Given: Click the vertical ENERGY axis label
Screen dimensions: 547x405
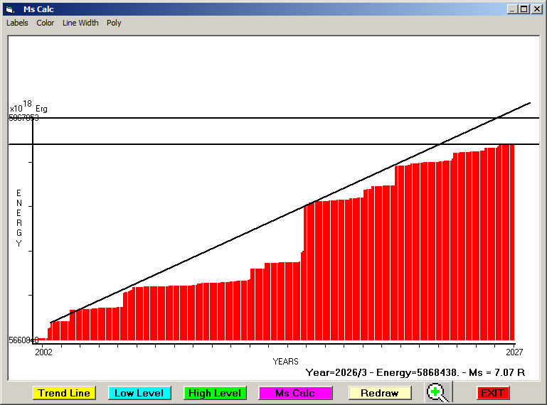Looking at the screenshot, I should tap(19, 218).
